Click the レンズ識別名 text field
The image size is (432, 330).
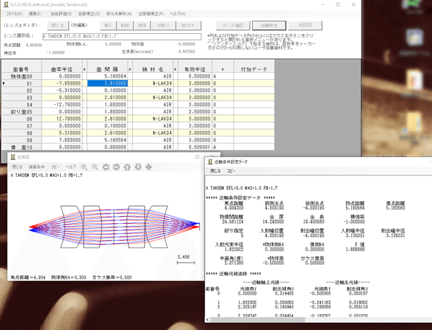pyautogui.click(x=122, y=37)
